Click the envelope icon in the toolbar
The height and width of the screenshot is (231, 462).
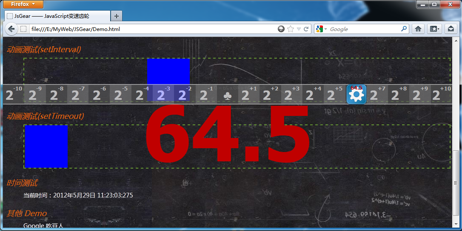[x=450, y=29]
